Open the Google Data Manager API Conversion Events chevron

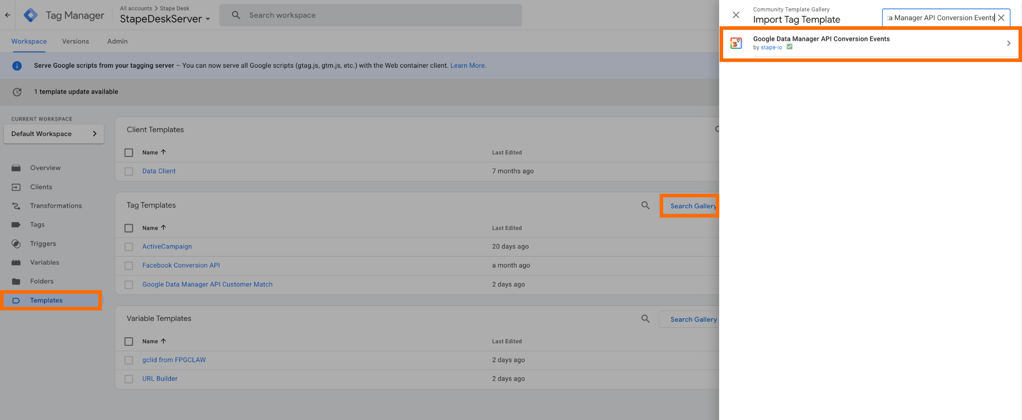[1009, 43]
